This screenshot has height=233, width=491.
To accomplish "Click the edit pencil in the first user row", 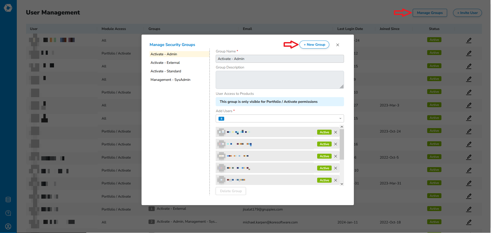I will tap(469, 40).
